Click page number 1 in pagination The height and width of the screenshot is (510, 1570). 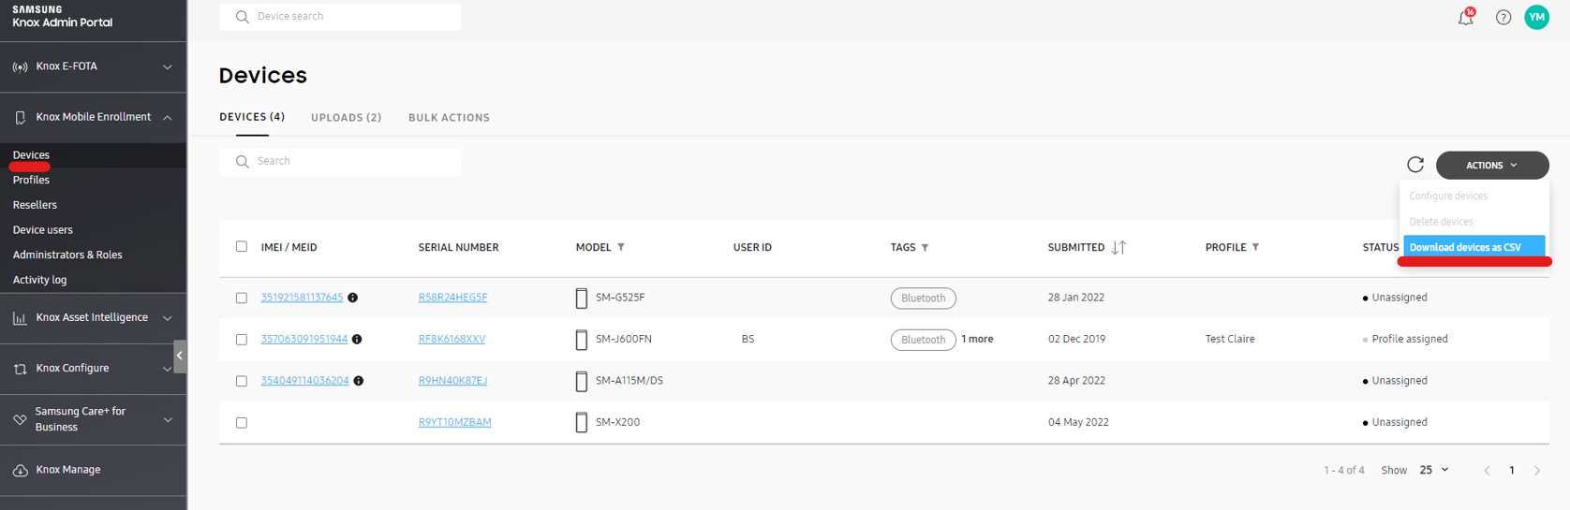point(1512,470)
